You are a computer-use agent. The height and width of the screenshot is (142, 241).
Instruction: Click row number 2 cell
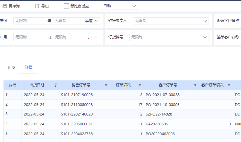click(x=13, y=104)
